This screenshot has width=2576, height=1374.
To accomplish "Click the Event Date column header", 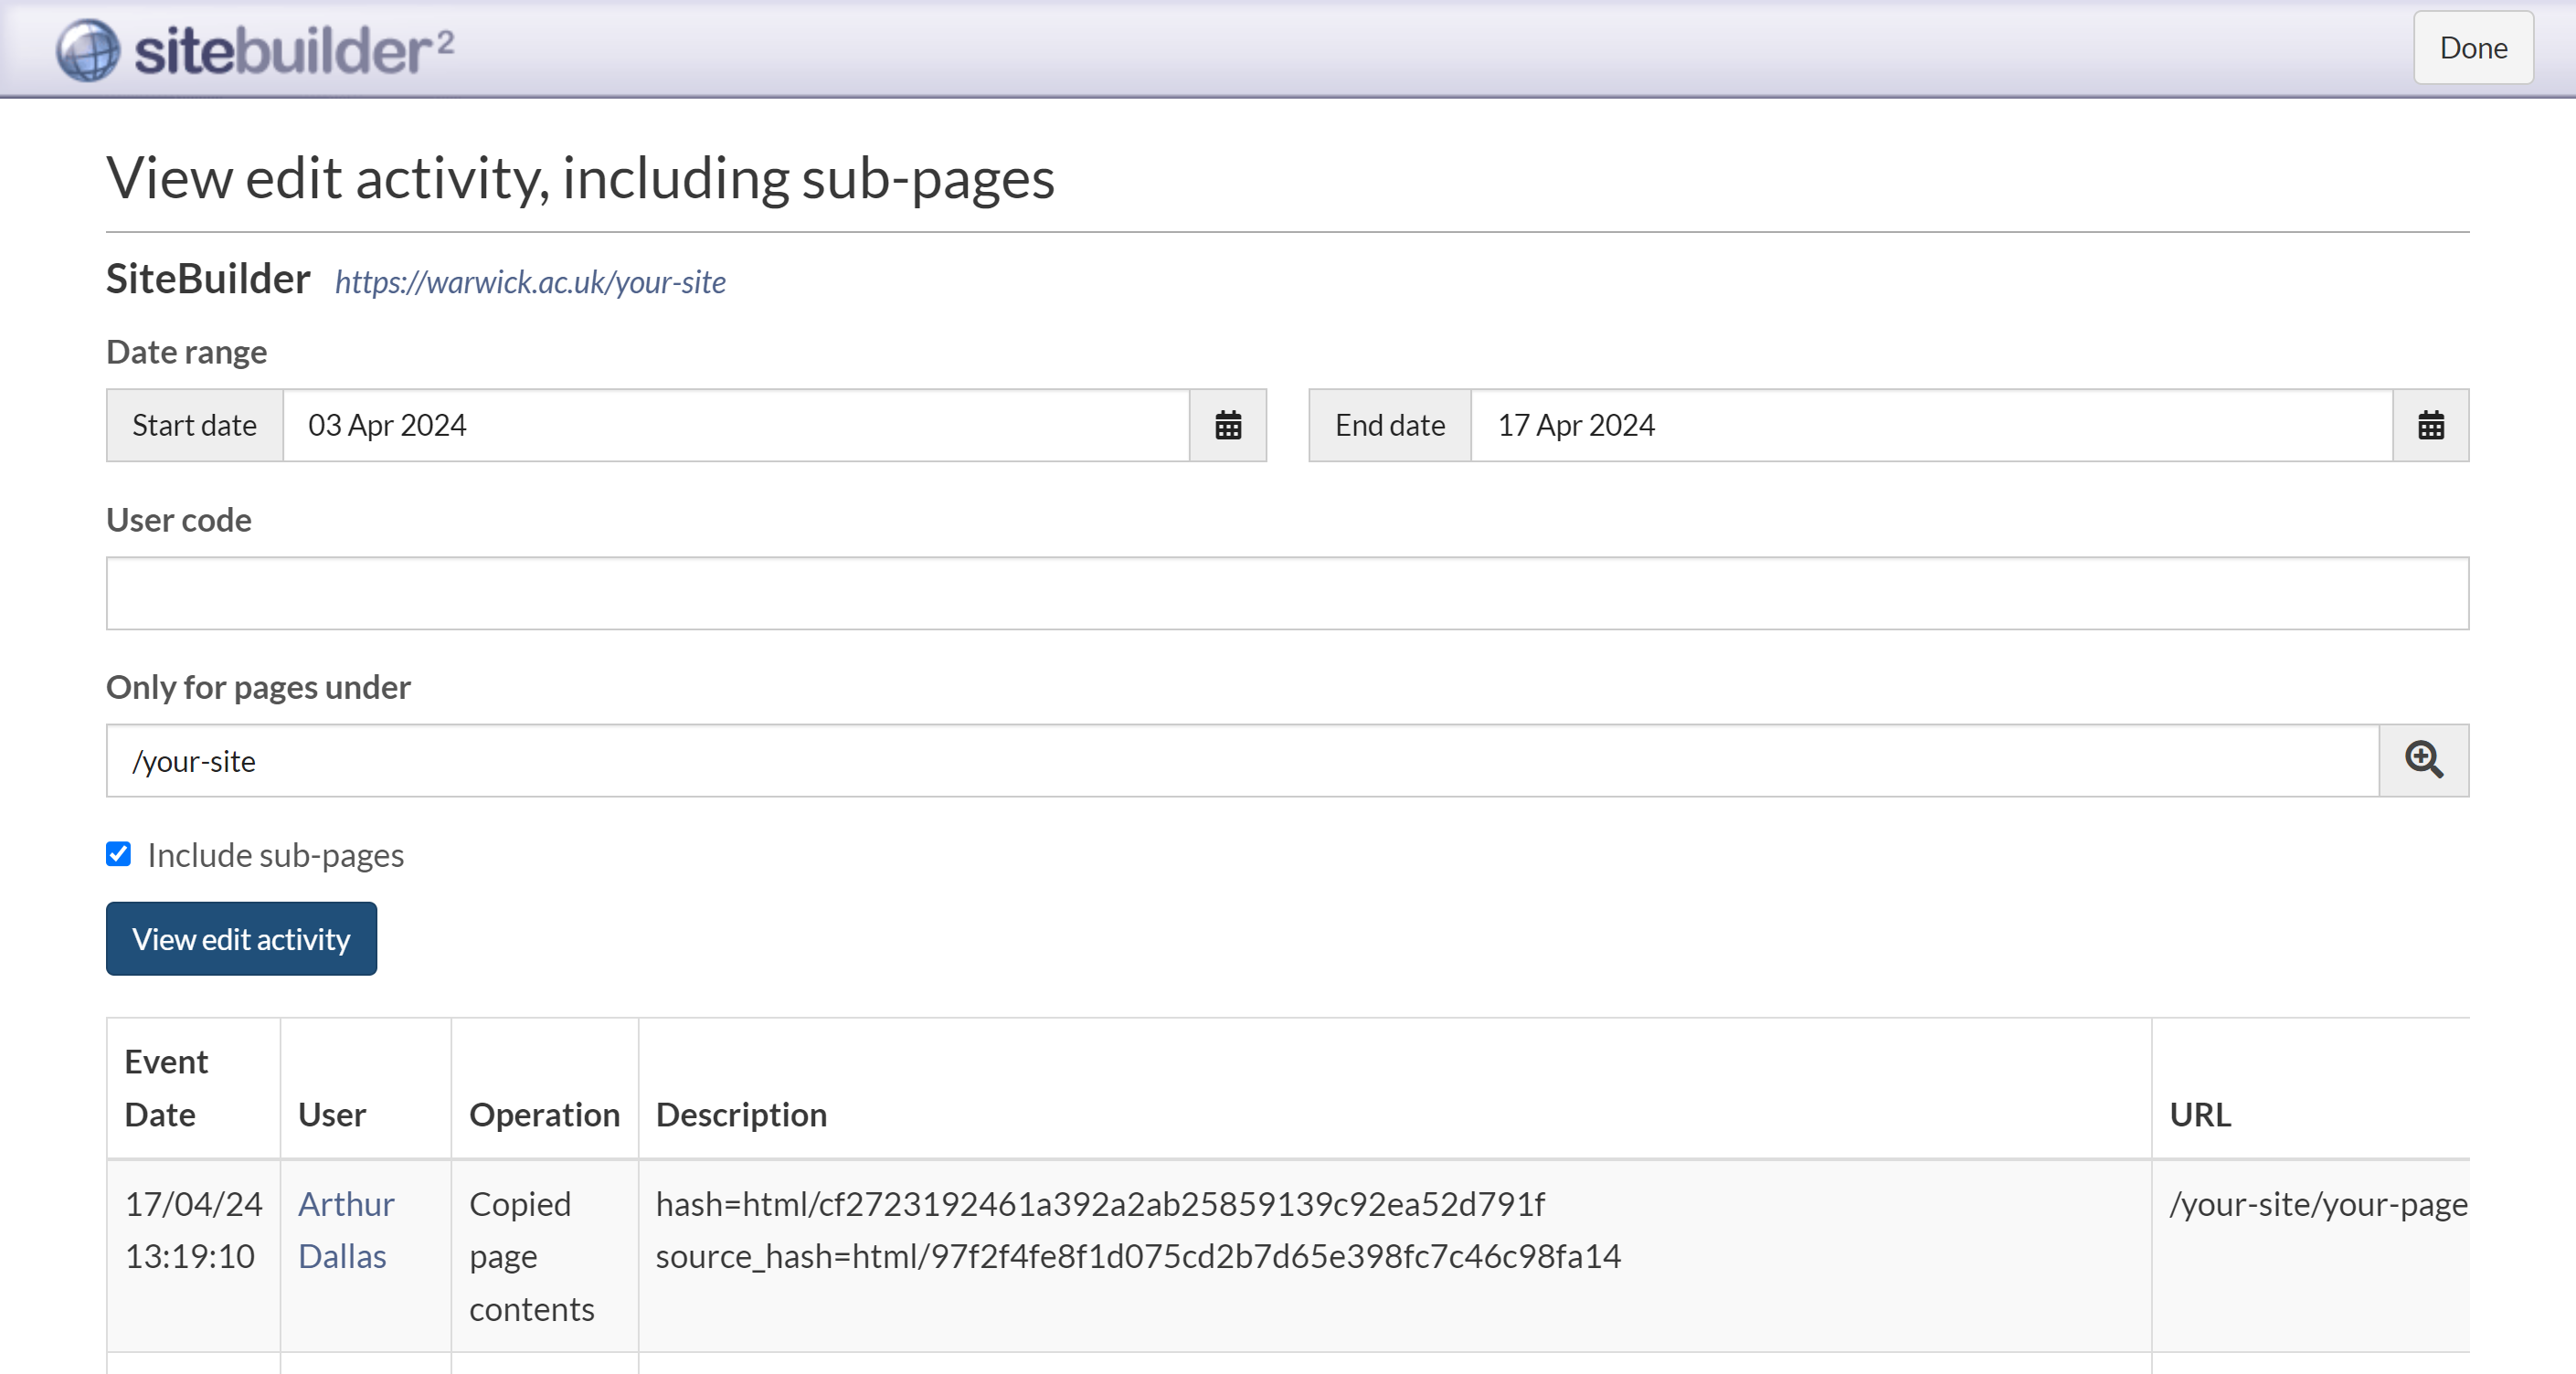I will (166, 1087).
